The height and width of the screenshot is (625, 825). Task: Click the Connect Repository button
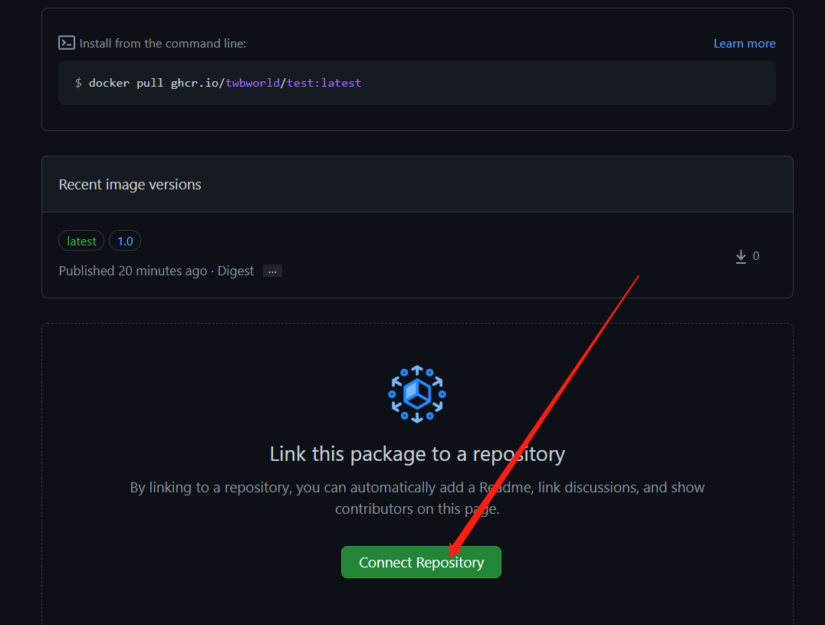[x=421, y=562]
